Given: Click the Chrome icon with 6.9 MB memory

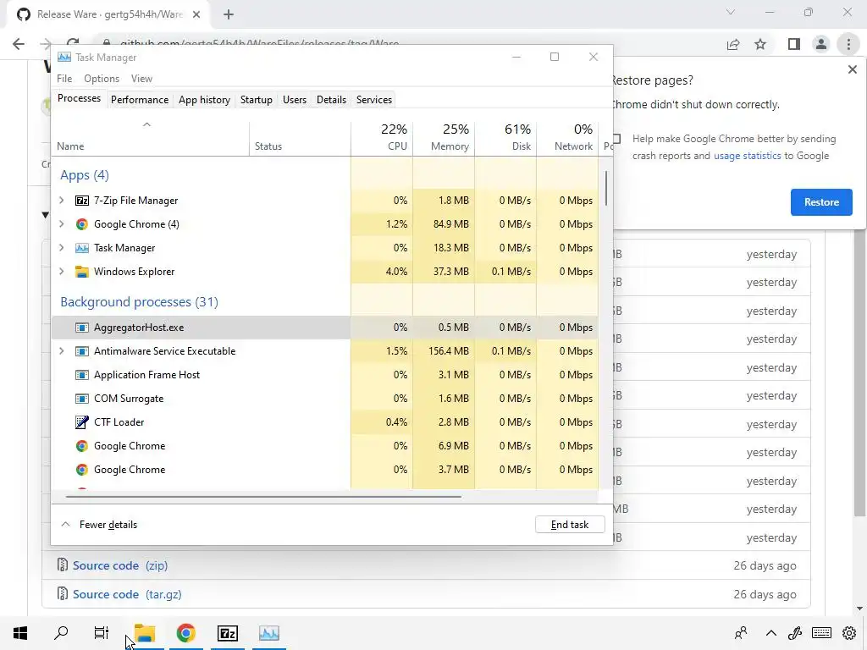Looking at the screenshot, I should 82,446.
